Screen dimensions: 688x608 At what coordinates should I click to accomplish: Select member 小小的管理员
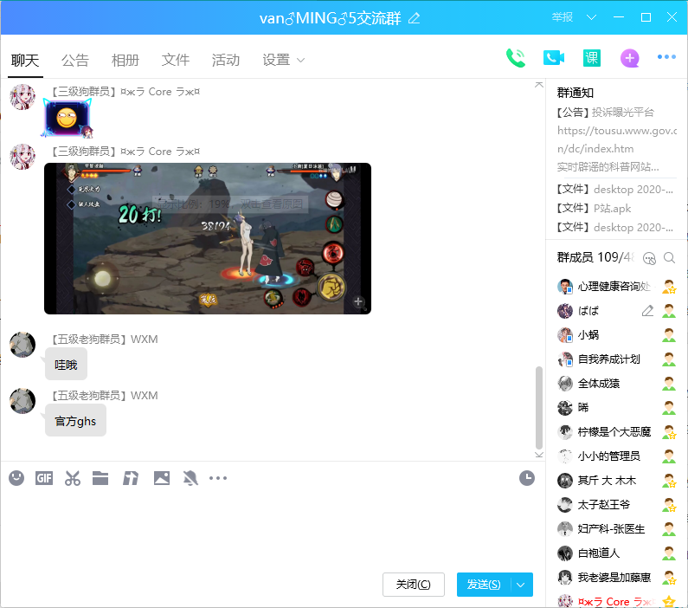[x=616, y=456]
